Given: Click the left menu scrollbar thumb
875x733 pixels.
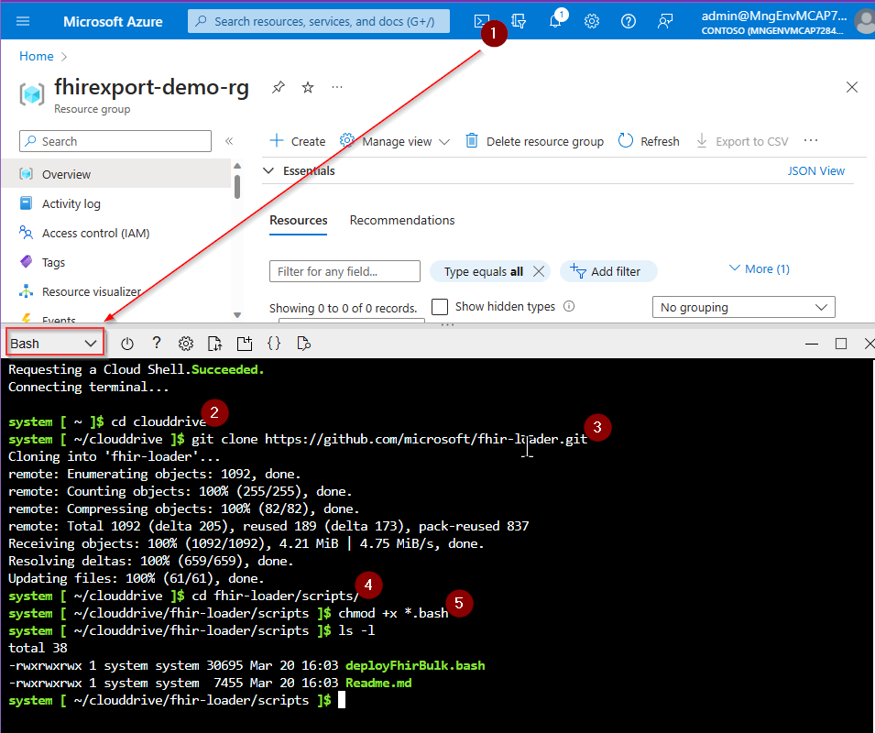Looking at the screenshot, I should pos(237,187).
